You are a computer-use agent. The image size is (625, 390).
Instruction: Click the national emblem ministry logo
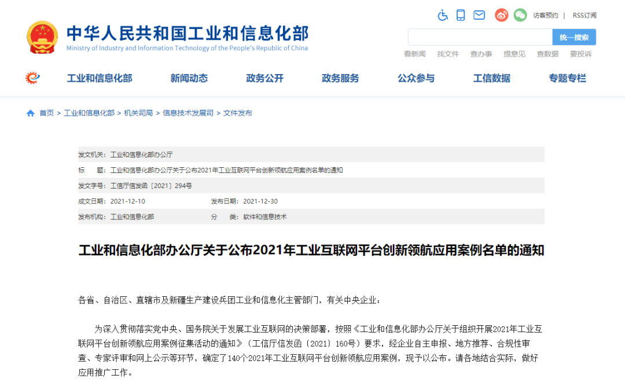(42, 36)
